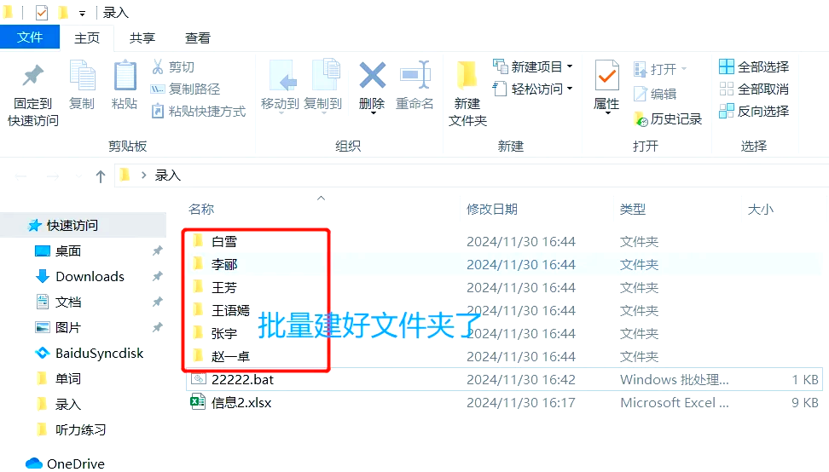
Task: Unpin 图片 using its pin icon
Action: [x=157, y=327]
